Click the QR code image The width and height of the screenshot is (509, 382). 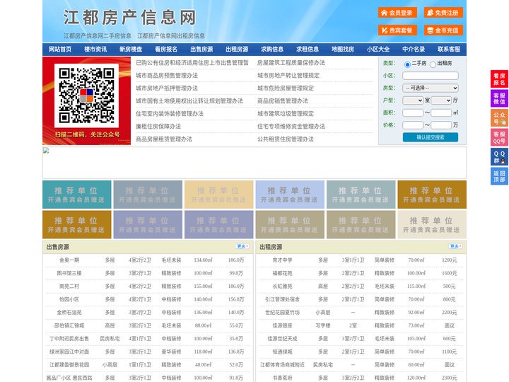click(x=86, y=95)
